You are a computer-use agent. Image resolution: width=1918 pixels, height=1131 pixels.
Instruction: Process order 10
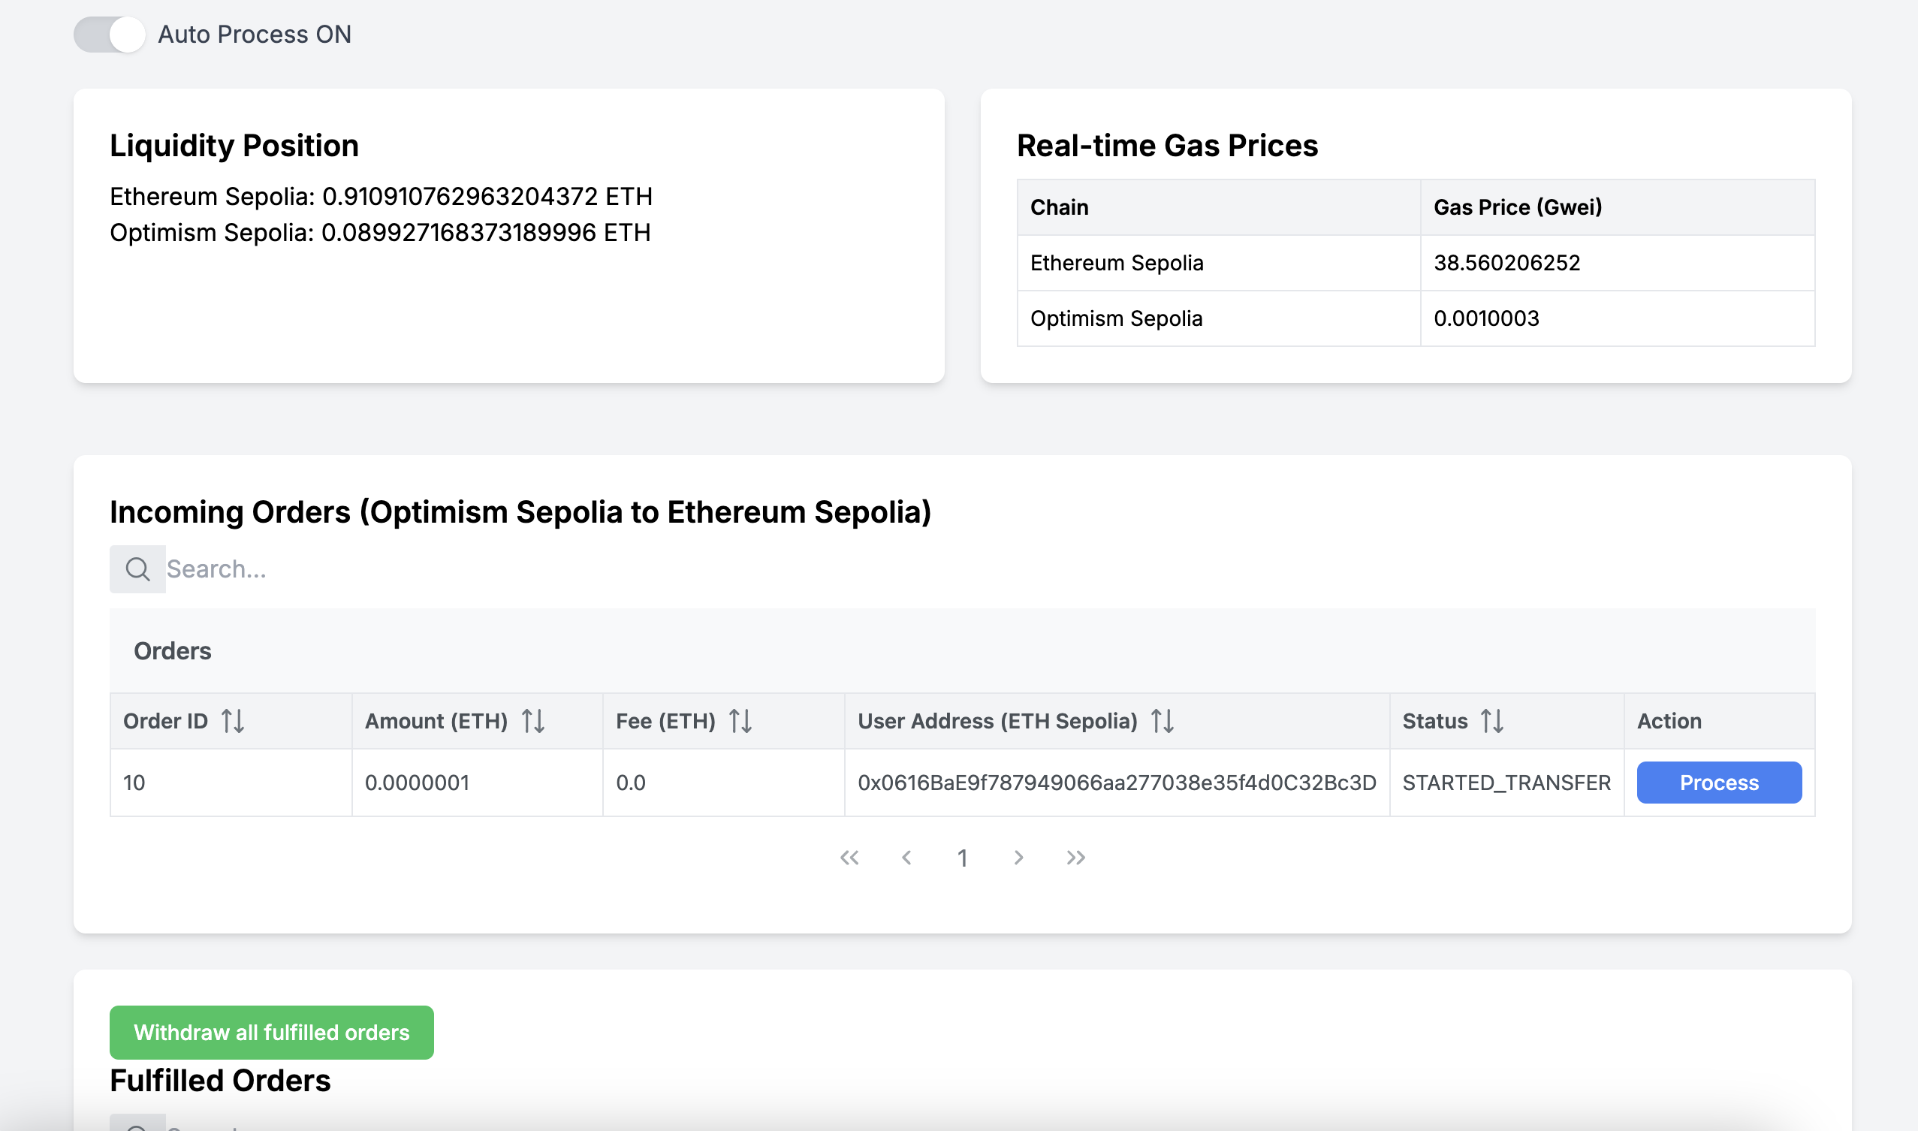(x=1718, y=783)
